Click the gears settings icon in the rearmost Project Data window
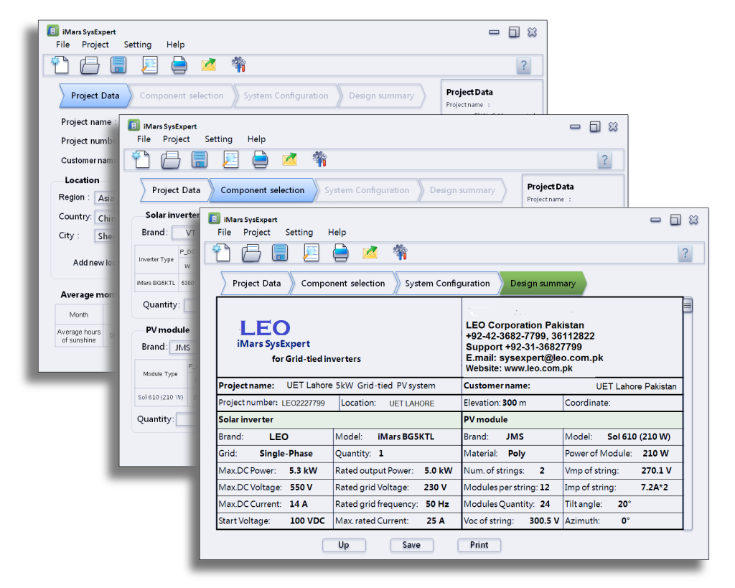The image size is (735, 588). pyautogui.click(x=238, y=65)
